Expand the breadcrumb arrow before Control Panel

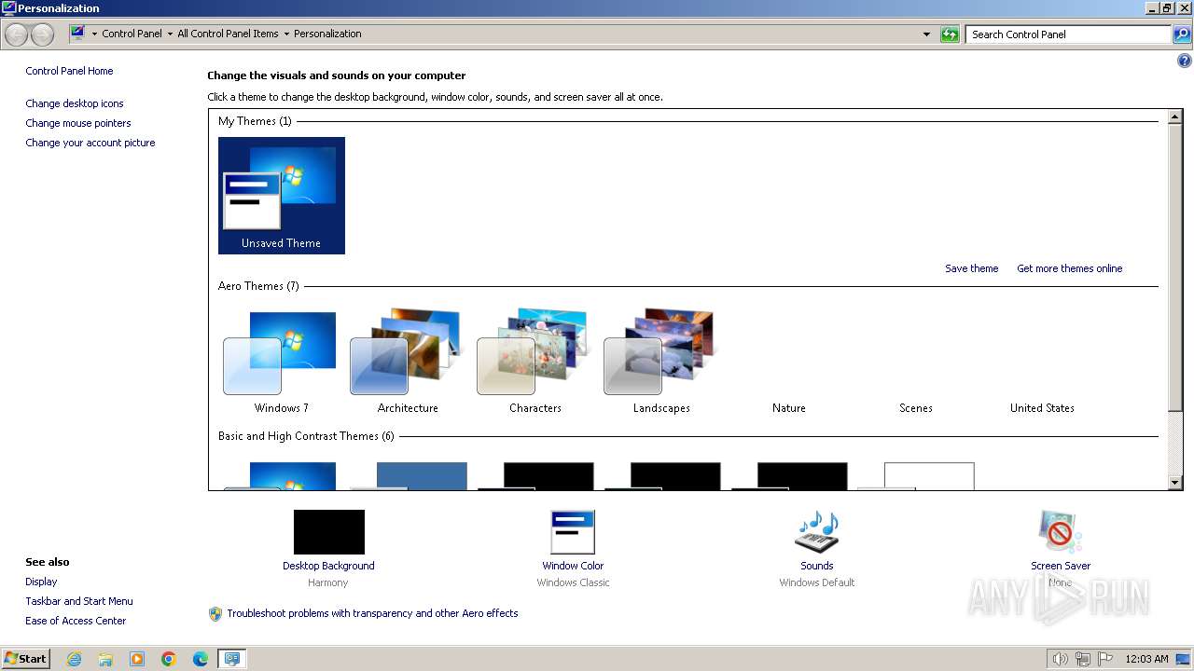tap(94, 34)
